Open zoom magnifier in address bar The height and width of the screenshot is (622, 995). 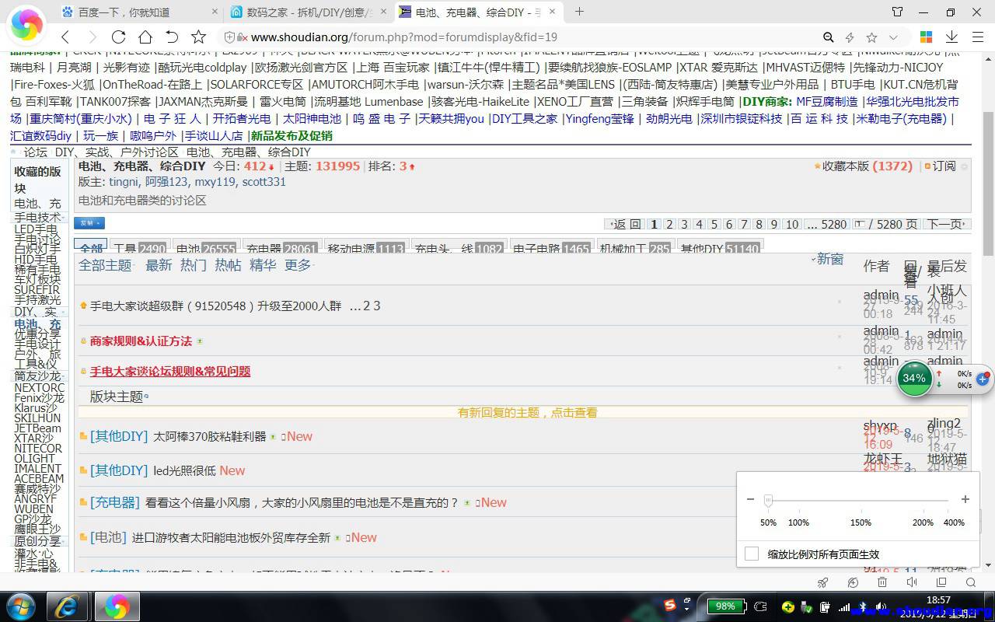tap(829, 37)
